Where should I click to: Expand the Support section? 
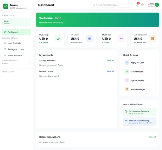pyautogui.click(x=30, y=63)
